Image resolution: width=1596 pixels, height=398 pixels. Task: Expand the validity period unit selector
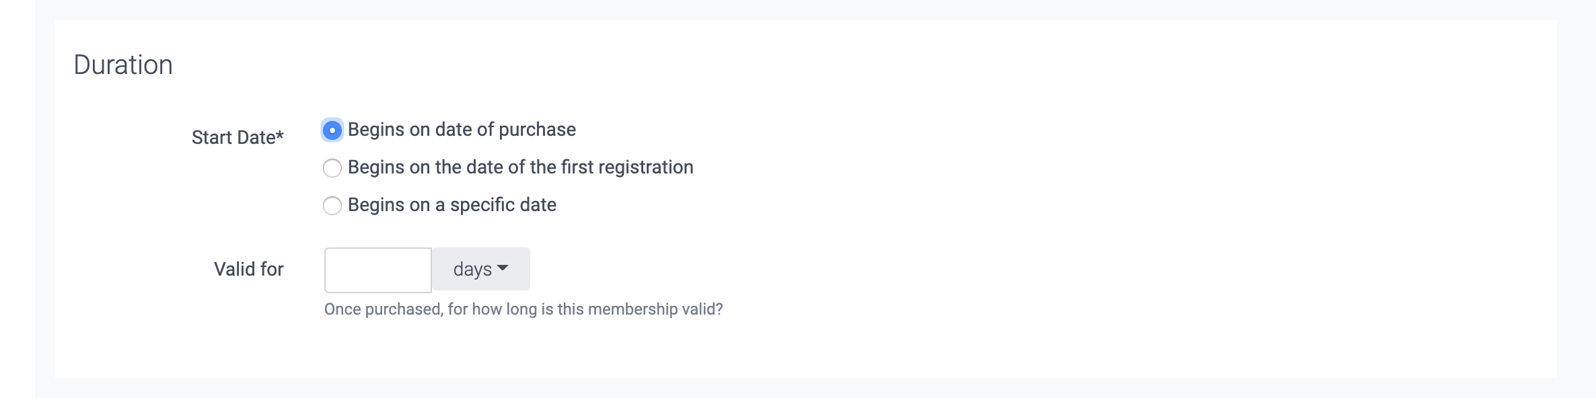pyautogui.click(x=480, y=270)
